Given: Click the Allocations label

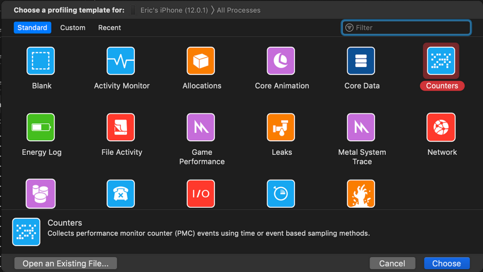Looking at the screenshot, I should point(202,86).
